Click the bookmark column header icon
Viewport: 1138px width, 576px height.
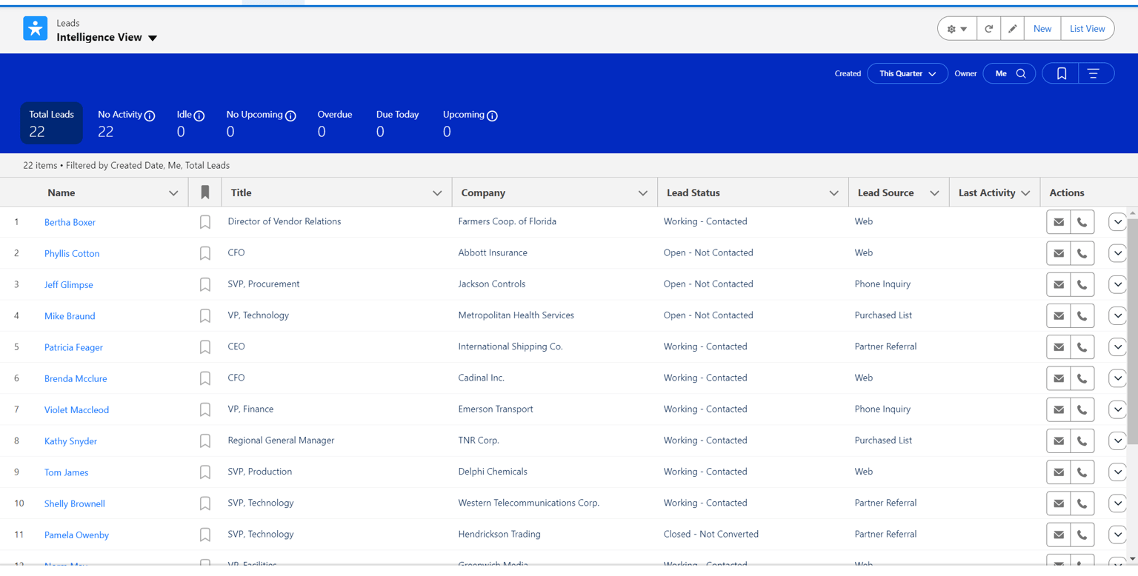205,192
